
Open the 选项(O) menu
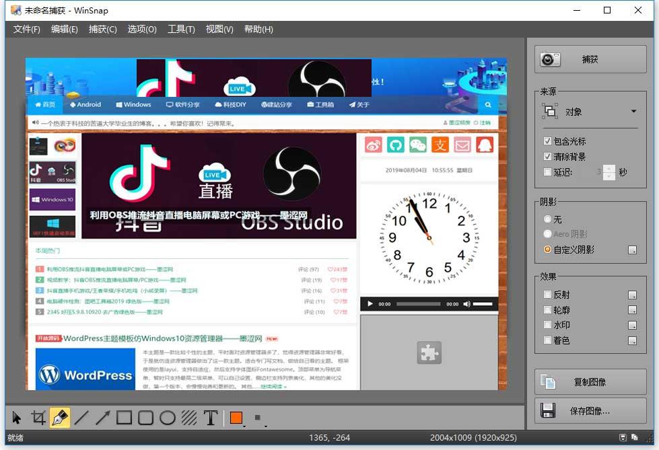141,29
